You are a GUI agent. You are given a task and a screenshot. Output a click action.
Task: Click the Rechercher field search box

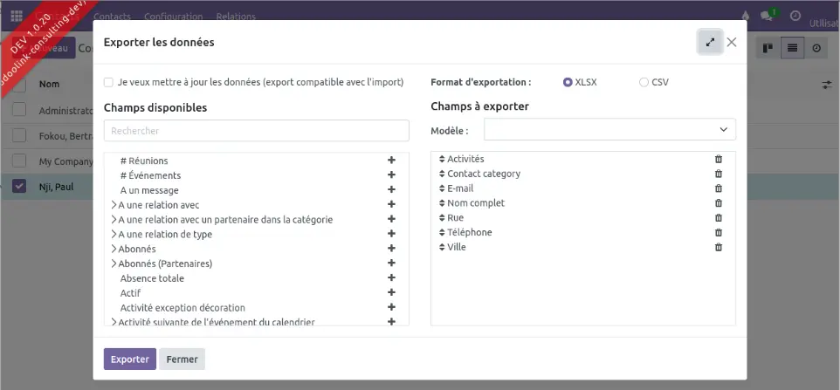coord(256,131)
